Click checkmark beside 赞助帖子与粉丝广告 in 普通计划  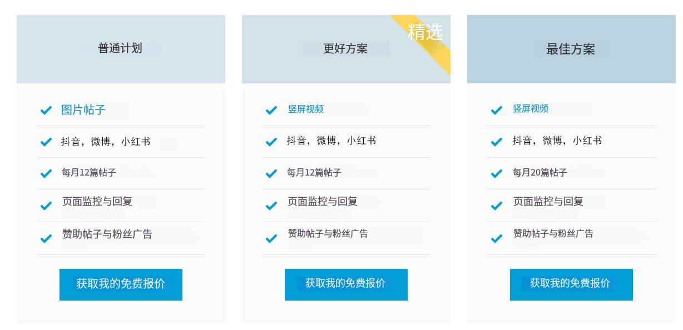46,239
